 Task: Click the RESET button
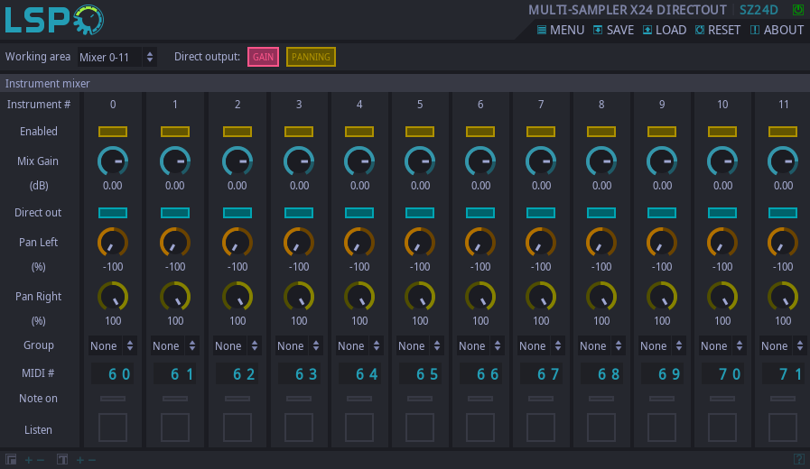(x=717, y=30)
